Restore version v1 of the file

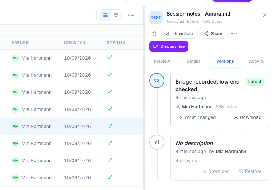250,171
